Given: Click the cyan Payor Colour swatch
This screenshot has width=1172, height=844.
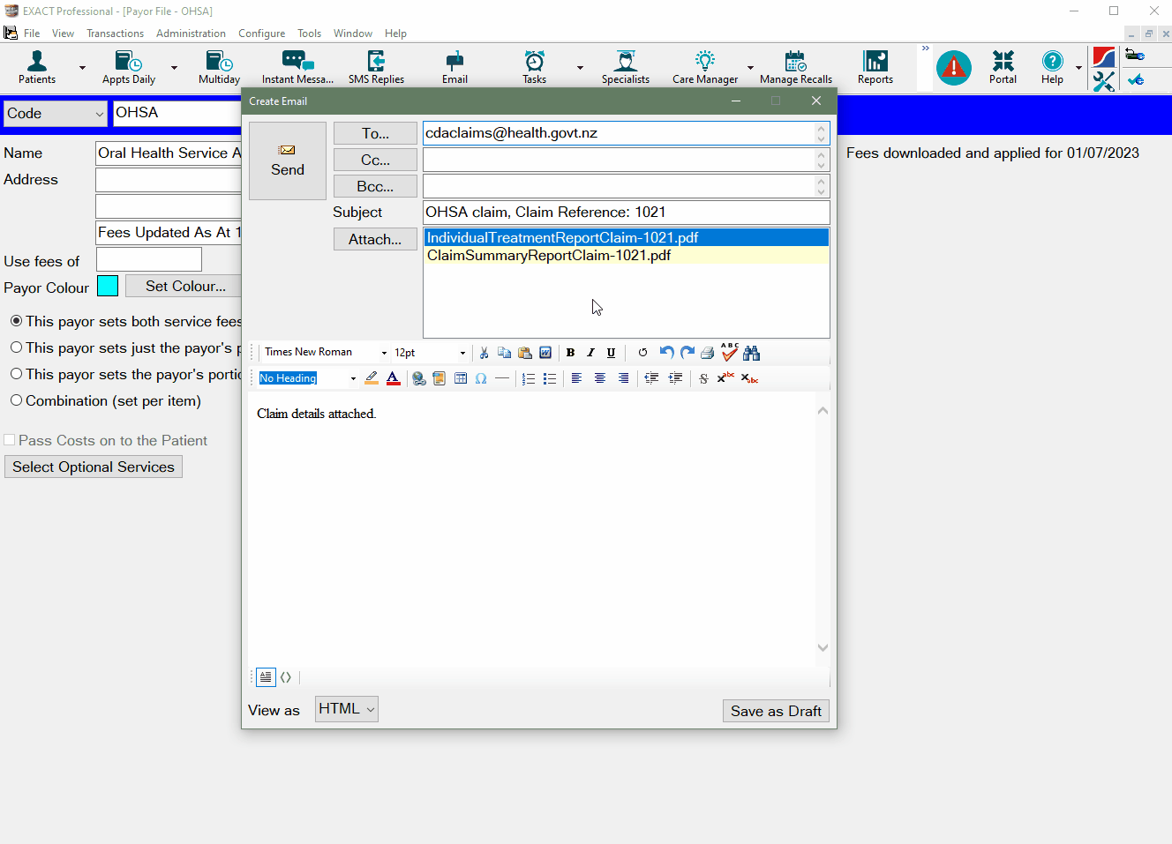Looking at the screenshot, I should click(x=108, y=286).
